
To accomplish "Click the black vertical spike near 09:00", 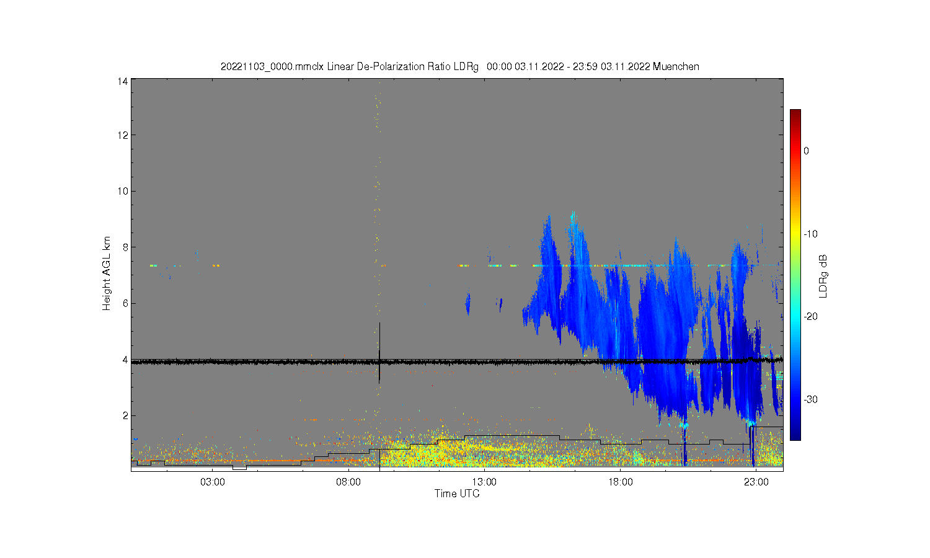I will point(379,352).
